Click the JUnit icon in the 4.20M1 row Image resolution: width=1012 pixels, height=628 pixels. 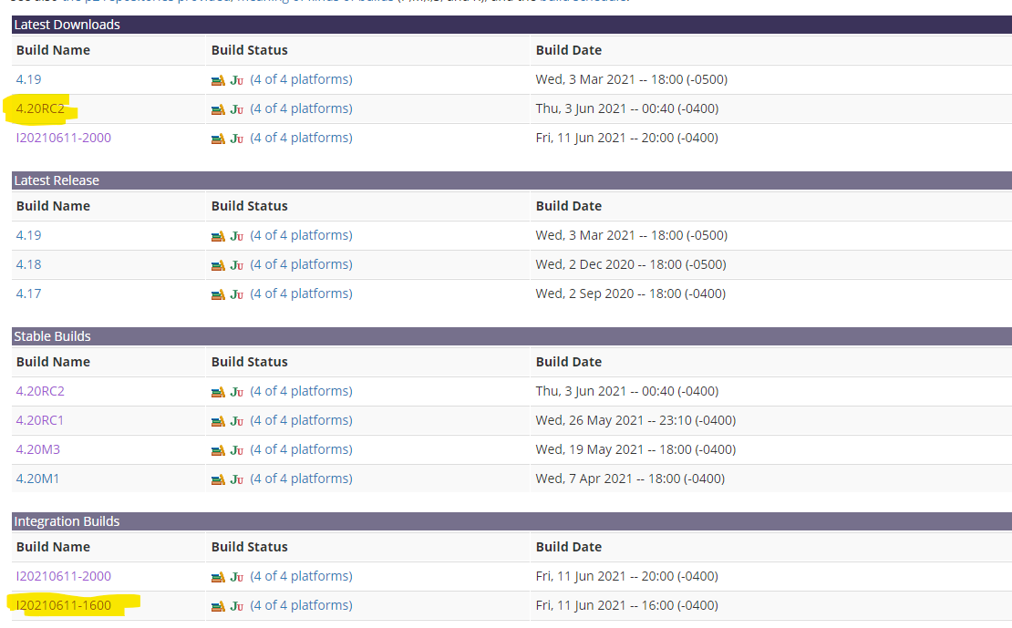coord(237,479)
